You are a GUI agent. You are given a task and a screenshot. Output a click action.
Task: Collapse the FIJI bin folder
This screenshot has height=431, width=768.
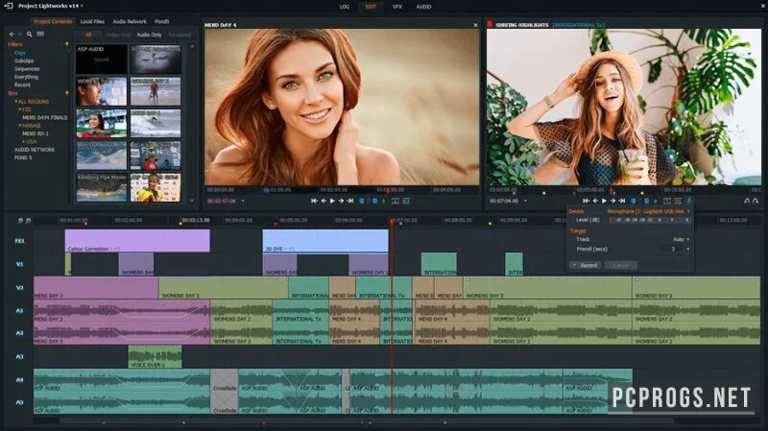[x=20, y=109]
